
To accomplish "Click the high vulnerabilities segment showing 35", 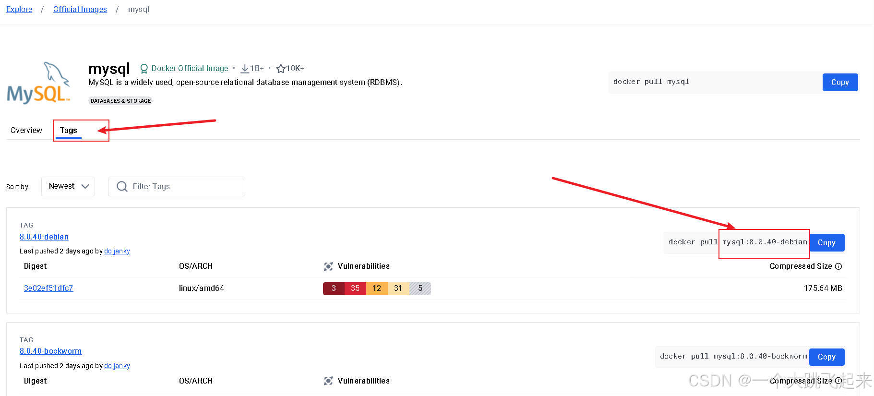I will pyautogui.click(x=355, y=288).
